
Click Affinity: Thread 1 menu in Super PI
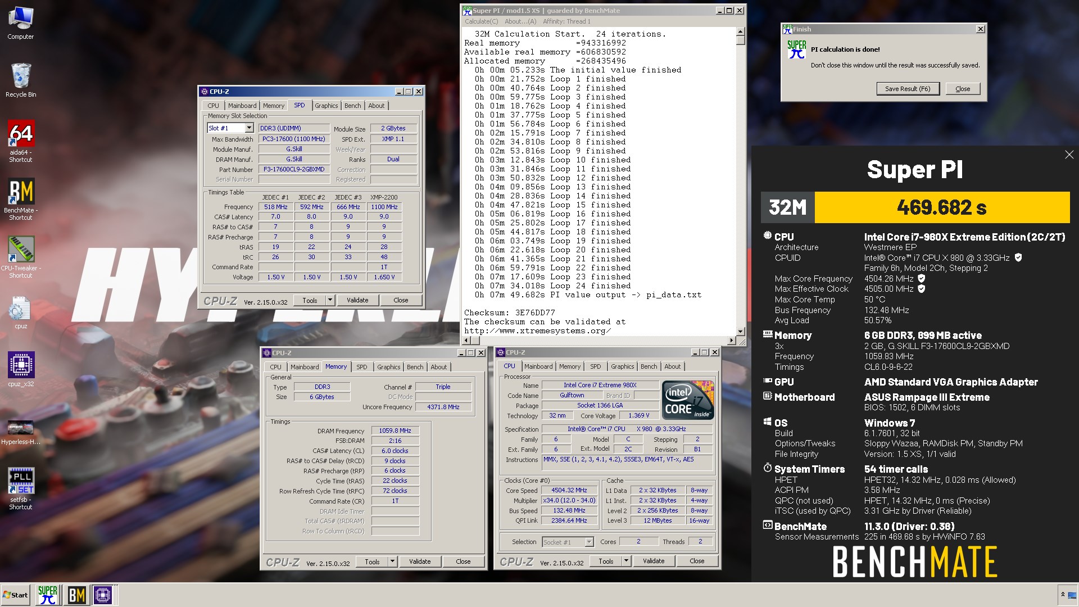point(566,21)
